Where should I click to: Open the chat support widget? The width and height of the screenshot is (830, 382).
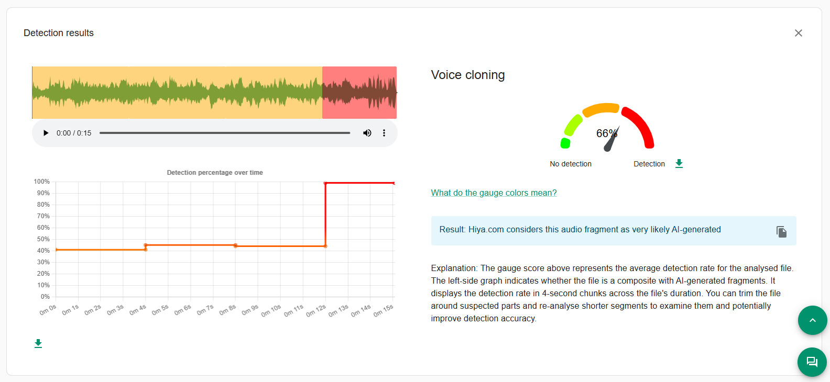pyautogui.click(x=812, y=362)
